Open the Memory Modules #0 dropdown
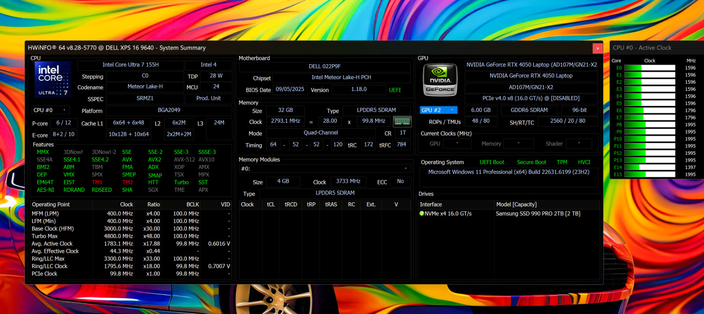The width and height of the screenshot is (704, 314). click(325, 168)
